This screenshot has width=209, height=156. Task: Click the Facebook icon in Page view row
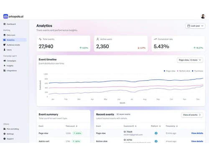156,133
